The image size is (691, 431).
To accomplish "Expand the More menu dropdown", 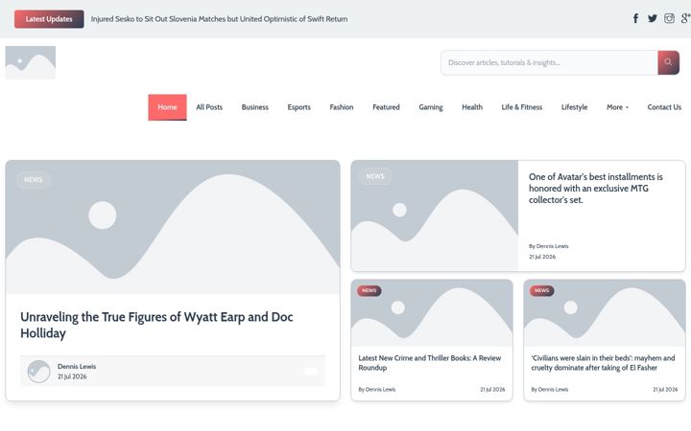I will click(x=617, y=107).
